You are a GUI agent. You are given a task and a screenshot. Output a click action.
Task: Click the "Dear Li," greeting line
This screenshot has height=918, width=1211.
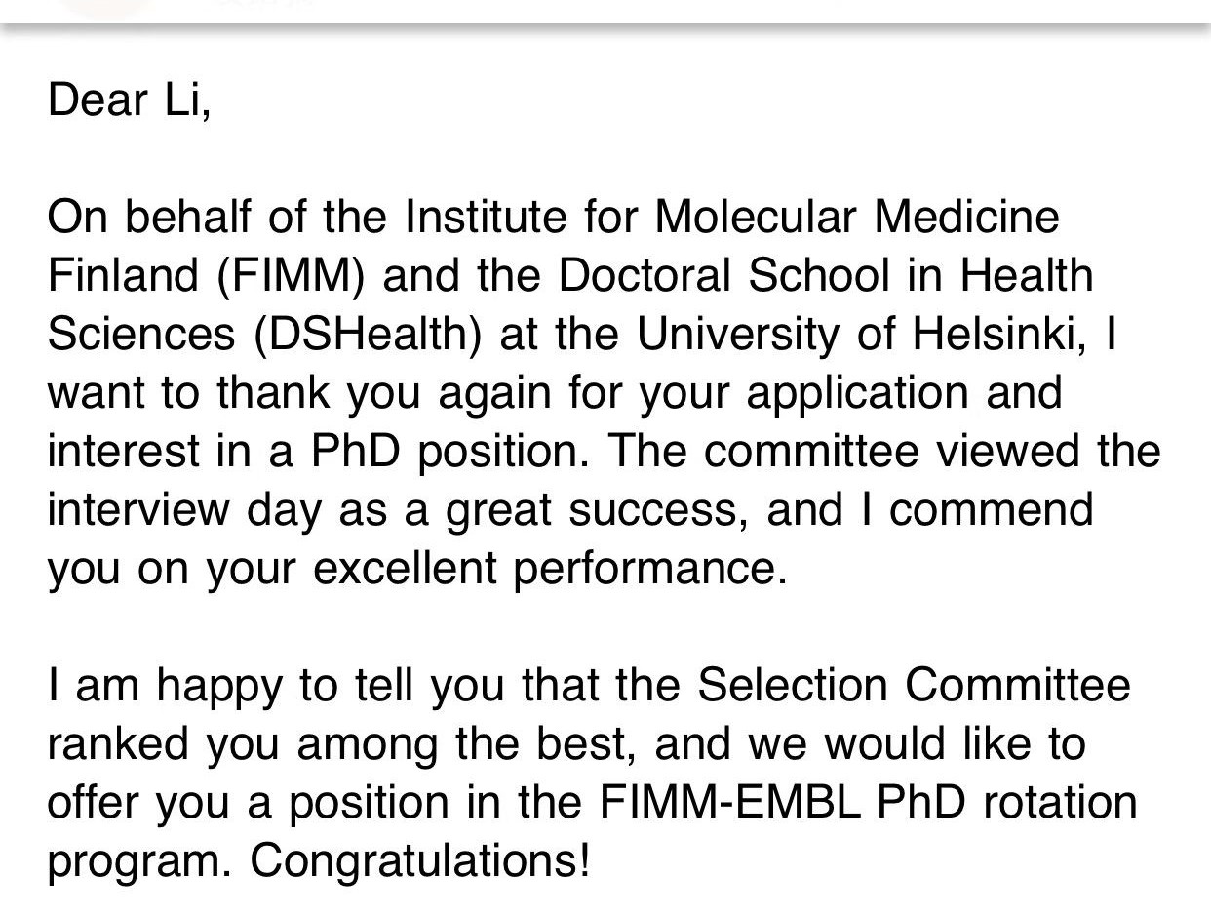pyautogui.click(x=129, y=100)
